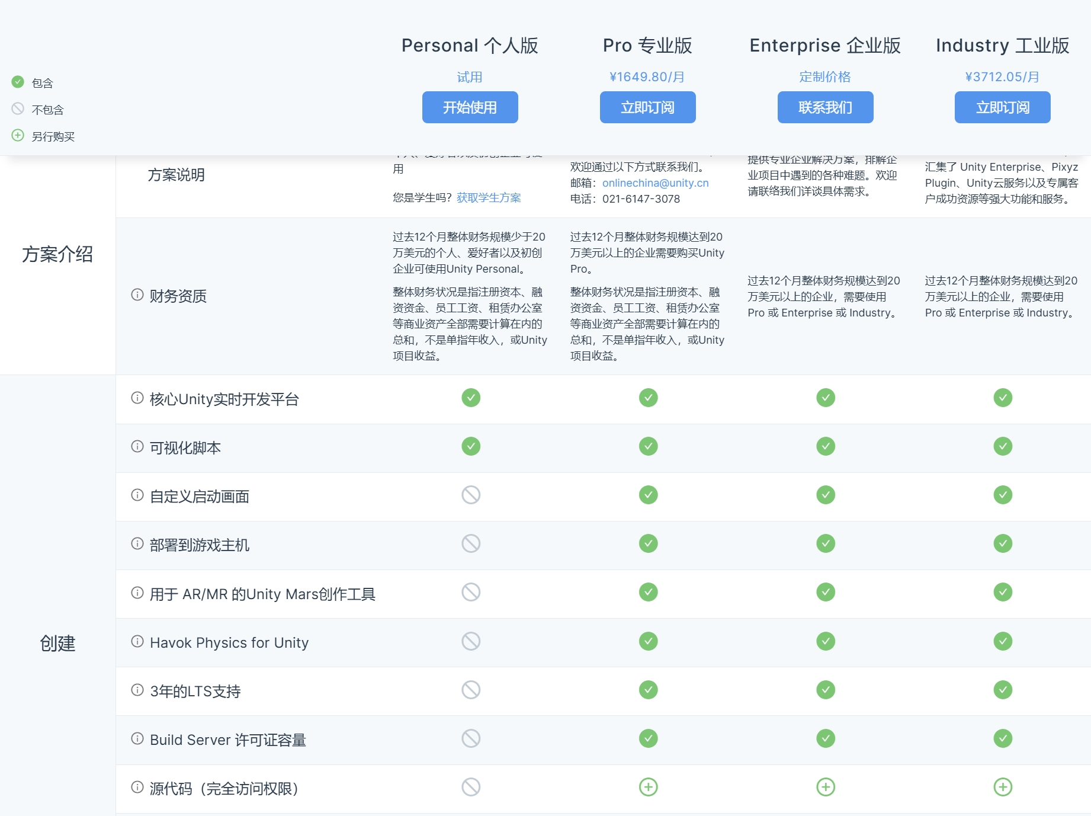Click info icon beside 核心Unity实时开发平台

pos(137,398)
